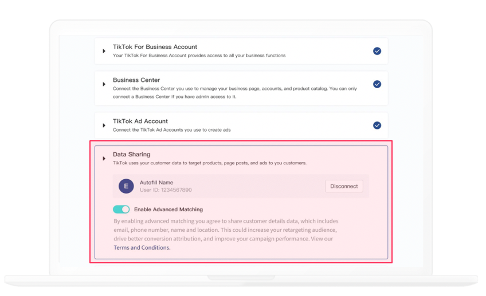Click the purple E user avatar
This screenshot has height=296, width=486.
pyautogui.click(x=126, y=186)
